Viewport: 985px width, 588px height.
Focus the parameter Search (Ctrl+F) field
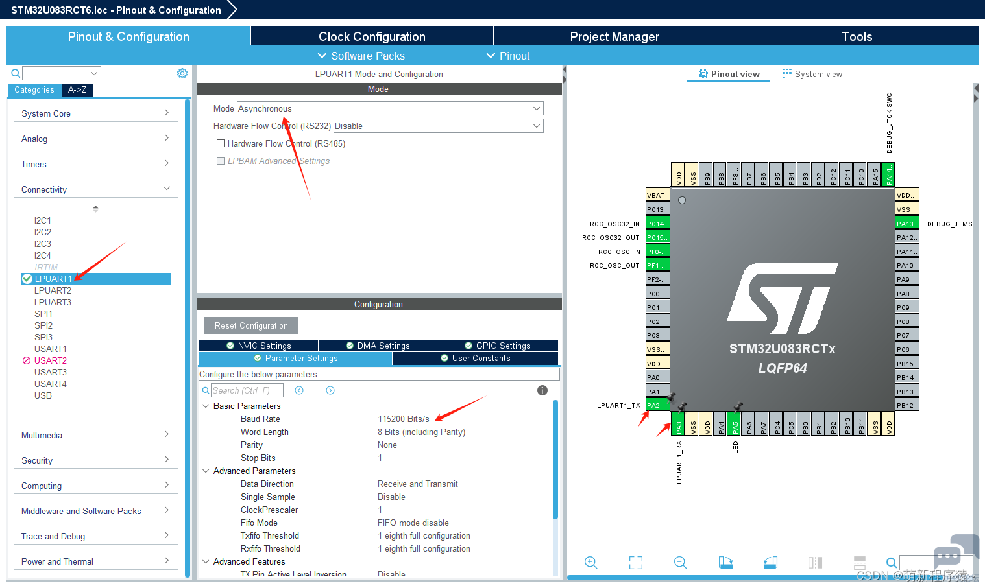point(247,390)
